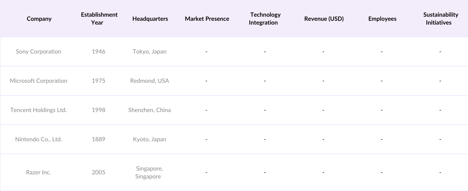Click the Tokyo, Japan headquarters cell
This screenshot has width=468, height=191.
149,51
